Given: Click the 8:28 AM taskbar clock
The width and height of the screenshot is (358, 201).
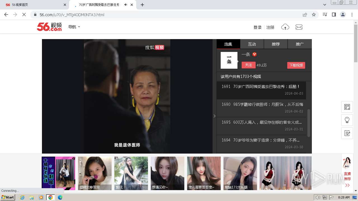Looking at the screenshot, I should (344, 197).
